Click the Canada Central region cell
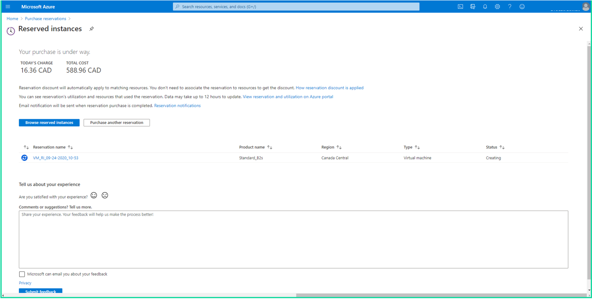592x299 pixels. (335, 158)
